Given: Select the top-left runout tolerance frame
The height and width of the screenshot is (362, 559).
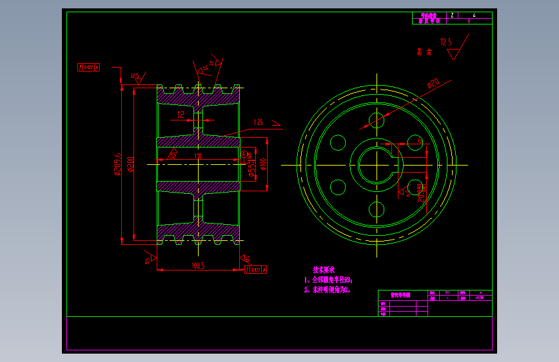Looking at the screenshot, I should [x=89, y=67].
